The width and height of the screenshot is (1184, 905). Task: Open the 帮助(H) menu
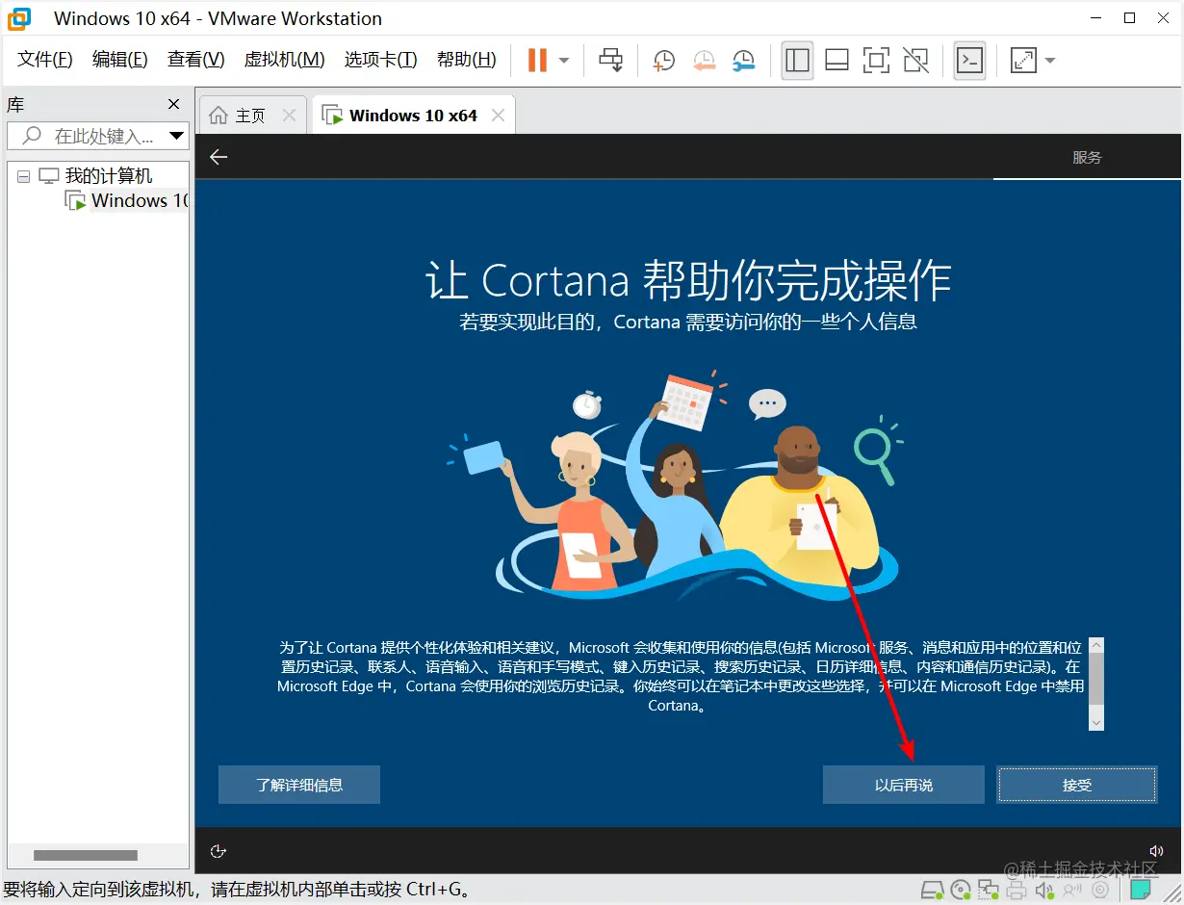466,60
